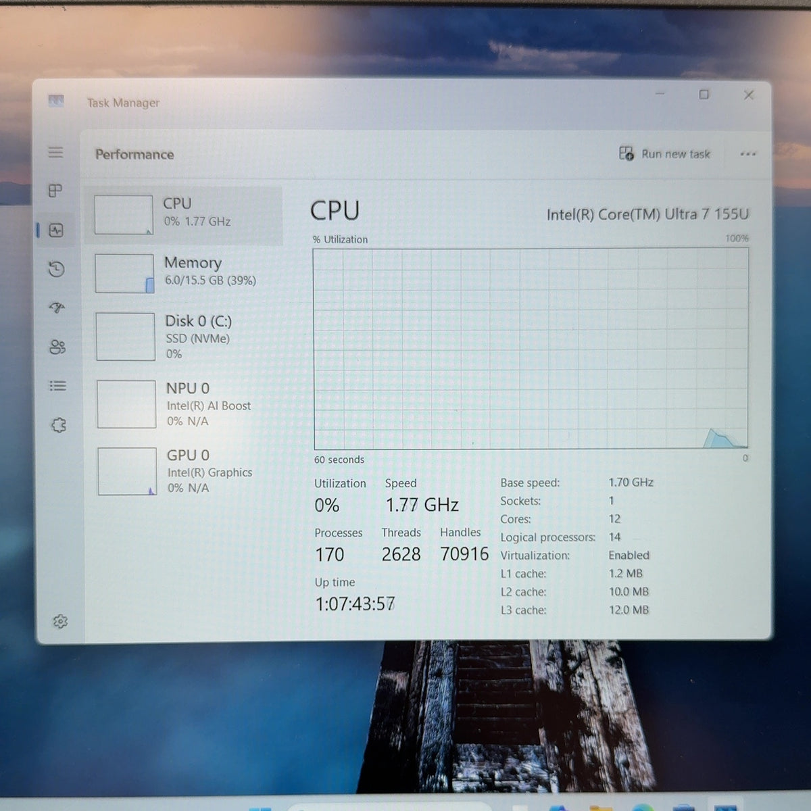
Task: Open the hamburger navigation menu
Action: (x=55, y=152)
